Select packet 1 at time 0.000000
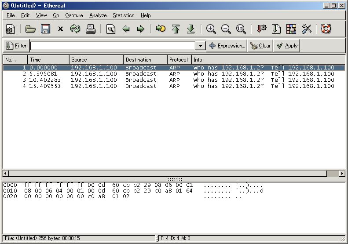The width and height of the screenshot is (348, 244). [174, 68]
